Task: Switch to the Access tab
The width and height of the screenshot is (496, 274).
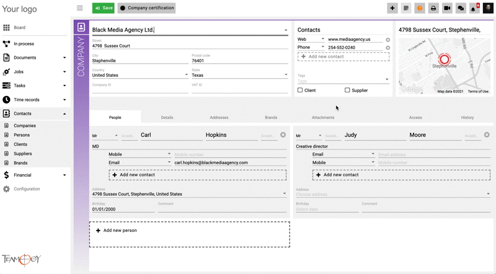Action: (415, 117)
